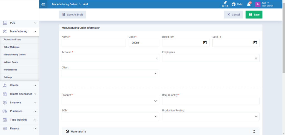Expand the Inventory chevron
The width and height of the screenshot is (285, 135).
click(35, 103)
